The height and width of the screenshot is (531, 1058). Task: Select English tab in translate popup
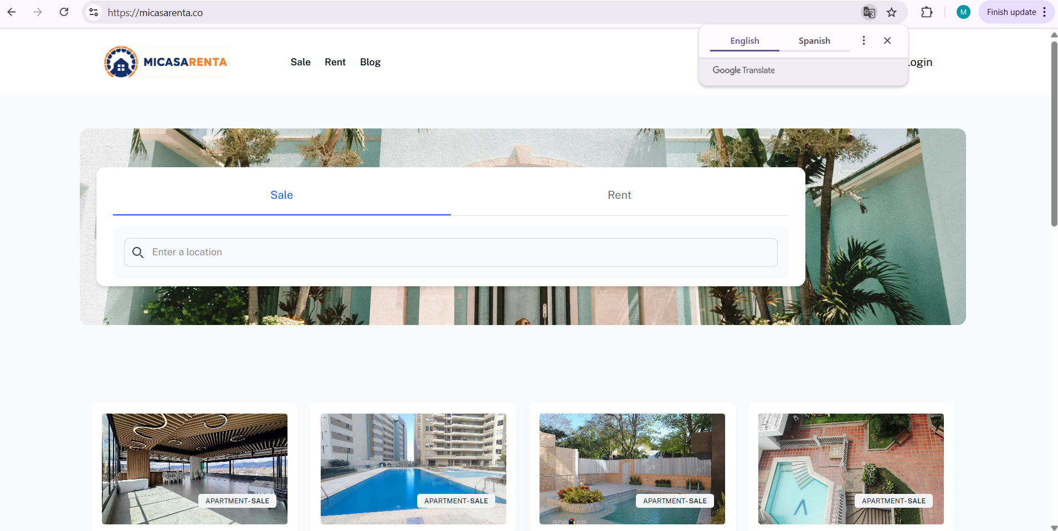(x=744, y=41)
